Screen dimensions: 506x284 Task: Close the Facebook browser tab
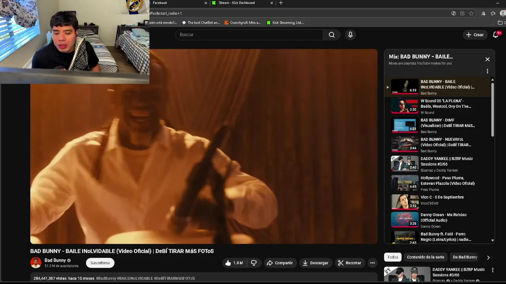(x=206, y=3)
